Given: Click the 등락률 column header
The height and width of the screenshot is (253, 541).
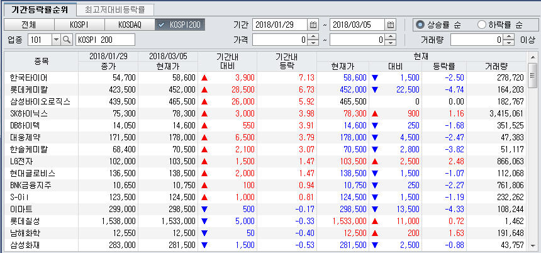Looking at the screenshot, I should 443,67.
